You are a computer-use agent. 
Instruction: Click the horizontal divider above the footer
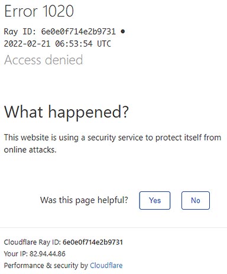click(113, 228)
